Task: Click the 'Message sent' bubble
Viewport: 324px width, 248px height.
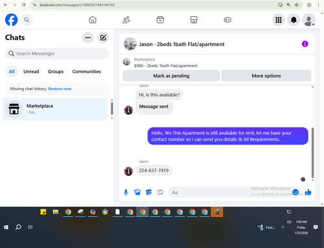Action: point(154,107)
